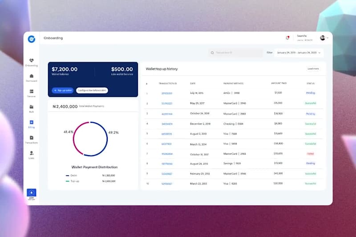Screen dimensions: 356x237
Task: Click the Status column header
Action: (310, 84)
